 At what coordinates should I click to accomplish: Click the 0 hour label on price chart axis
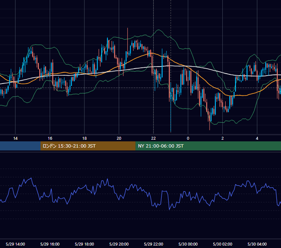tap(188, 138)
